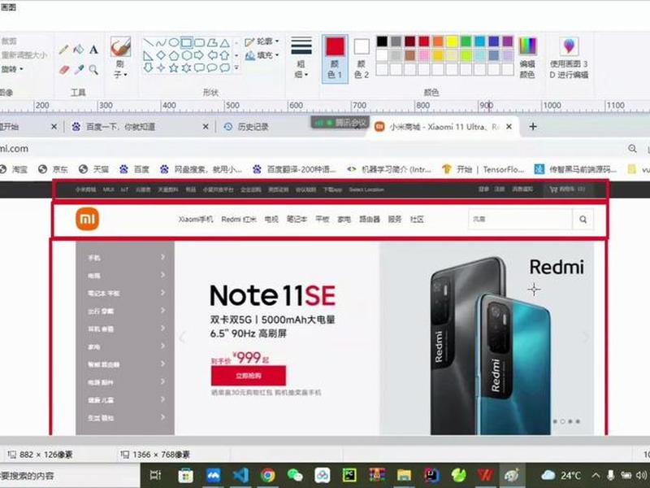Expand the full shapes gallery

(236, 68)
